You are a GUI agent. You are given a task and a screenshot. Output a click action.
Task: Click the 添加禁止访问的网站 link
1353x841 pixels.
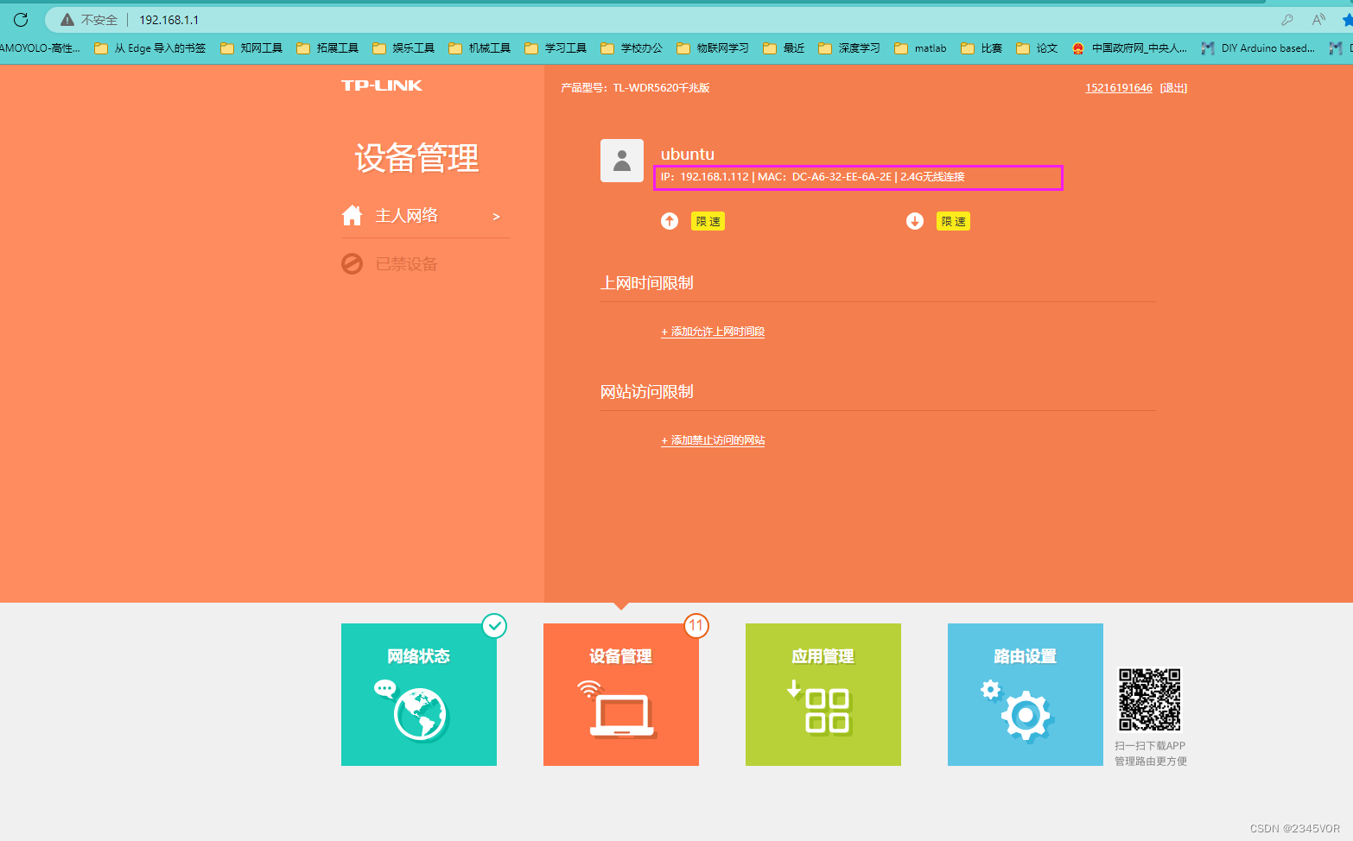tap(713, 440)
